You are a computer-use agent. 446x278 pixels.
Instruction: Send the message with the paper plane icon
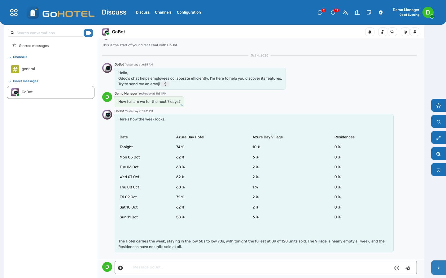[x=408, y=268]
